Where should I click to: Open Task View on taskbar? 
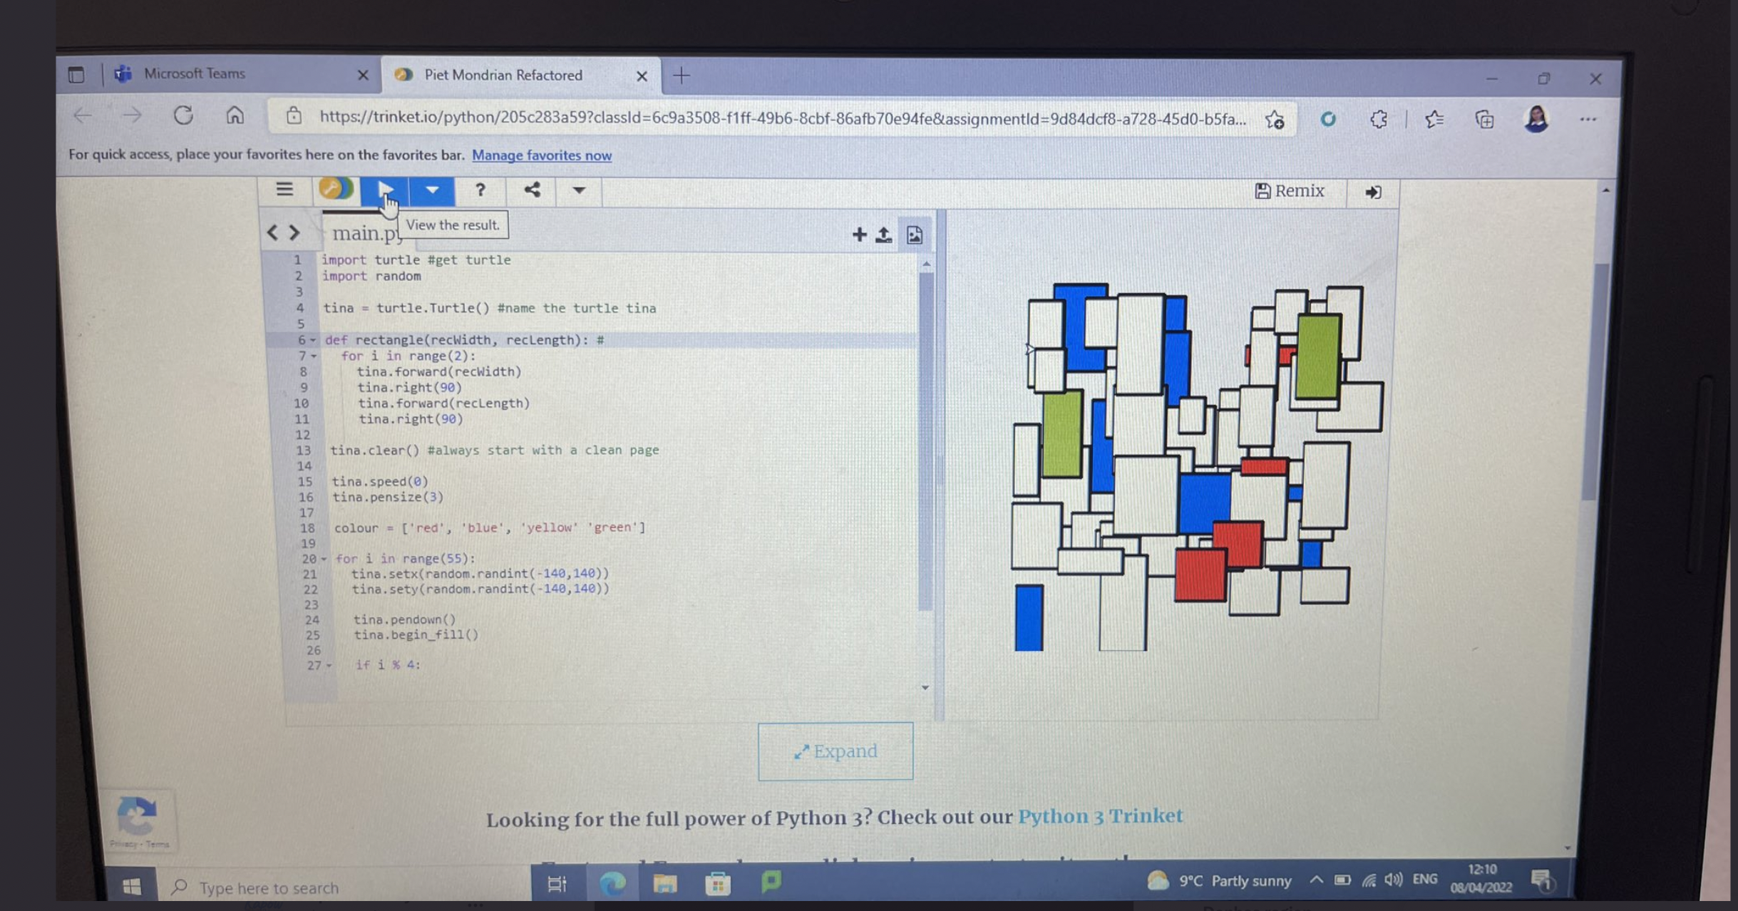[557, 884]
